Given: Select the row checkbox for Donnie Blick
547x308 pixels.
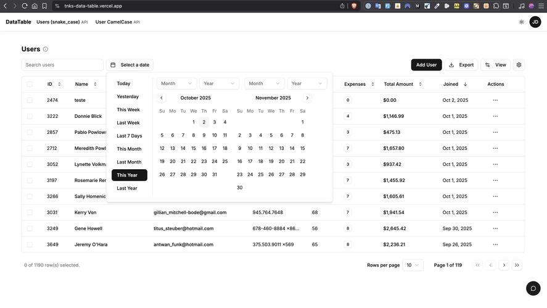Looking at the screenshot, I should (x=29, y=116).
